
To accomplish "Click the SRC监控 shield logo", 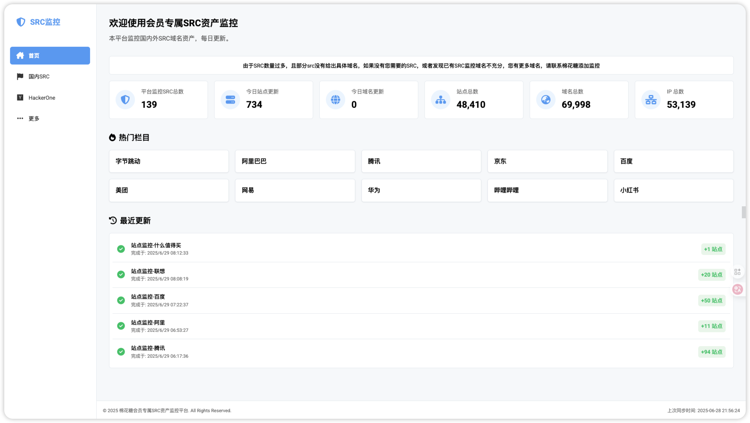I will 20,22.
